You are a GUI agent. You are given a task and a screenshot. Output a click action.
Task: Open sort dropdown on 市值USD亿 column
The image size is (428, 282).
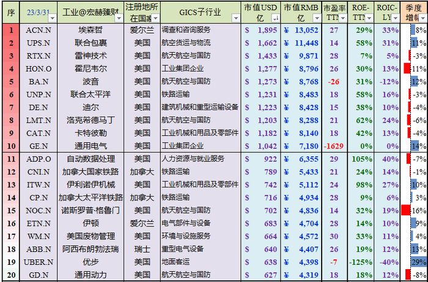tap(275, 18)
